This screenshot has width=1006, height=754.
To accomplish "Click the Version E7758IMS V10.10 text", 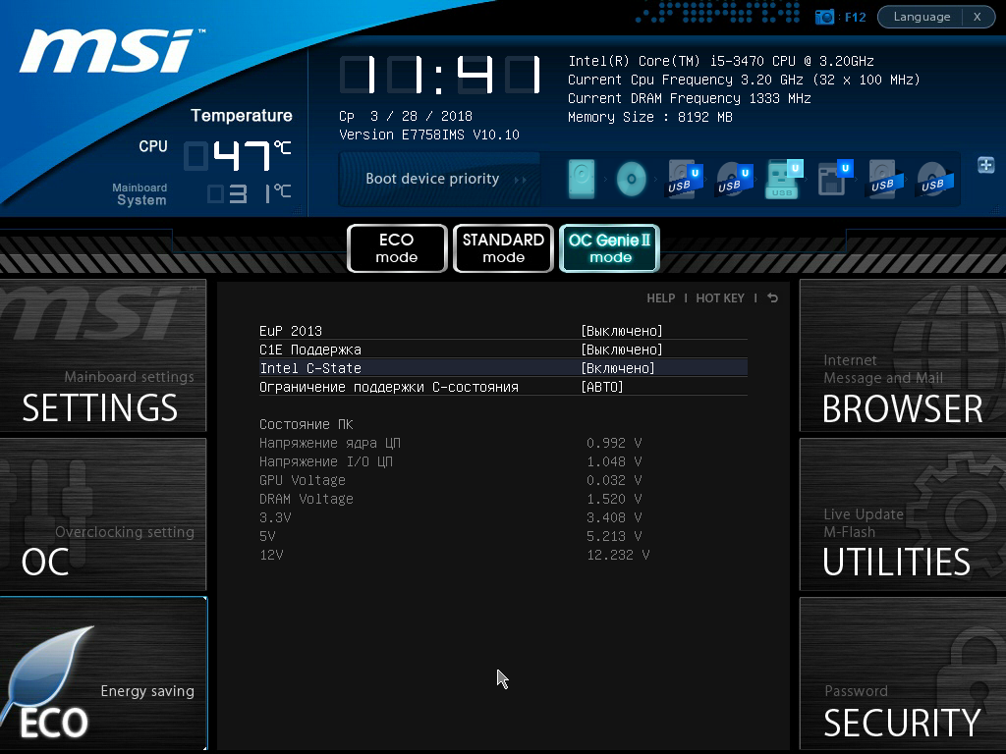I will (429, 135).
